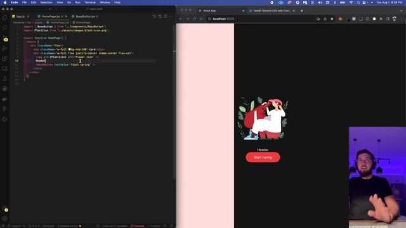Click the Start caring code line in editor
This screenshot has width=406, height=228.
click(66, 65)
